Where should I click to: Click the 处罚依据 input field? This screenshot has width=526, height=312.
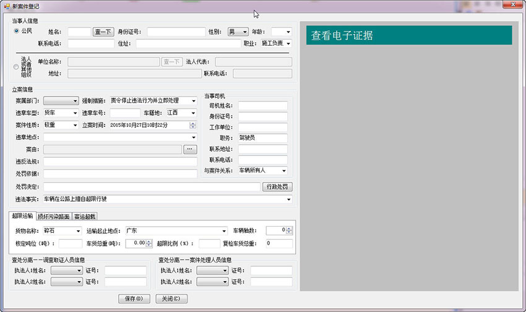120,174
